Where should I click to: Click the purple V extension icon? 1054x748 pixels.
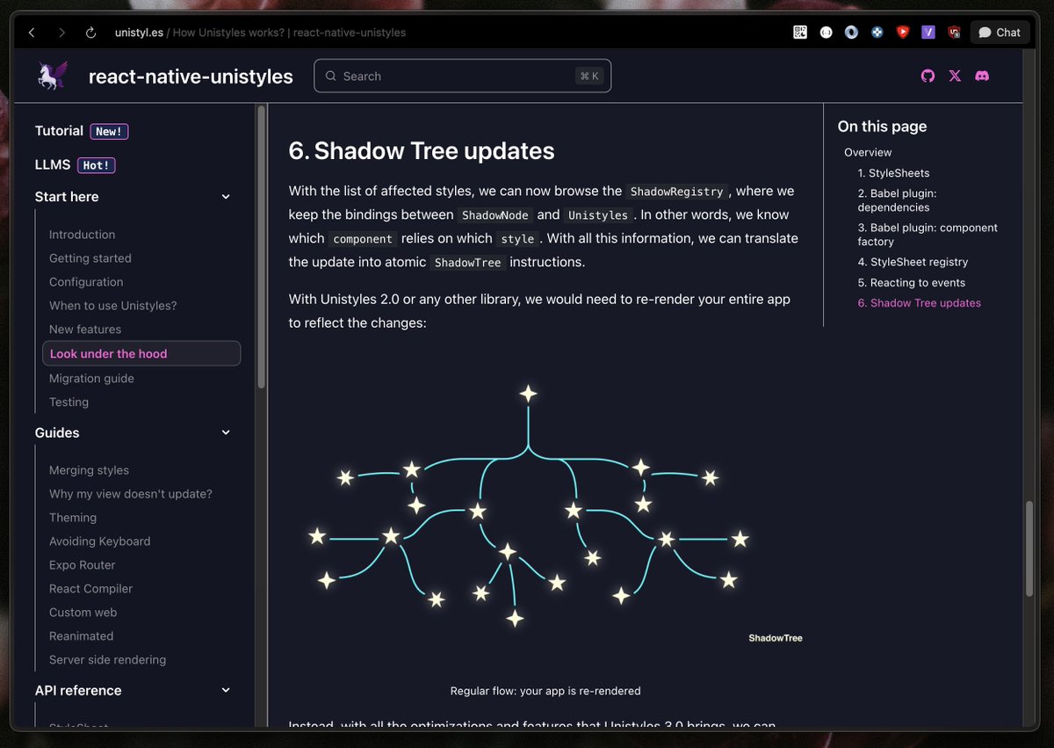[x=928, y=33]
